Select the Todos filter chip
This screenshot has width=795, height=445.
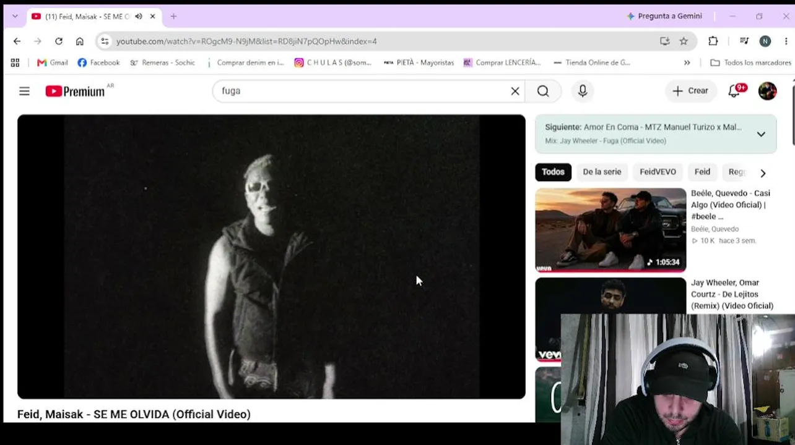click(x=553, y=172)
